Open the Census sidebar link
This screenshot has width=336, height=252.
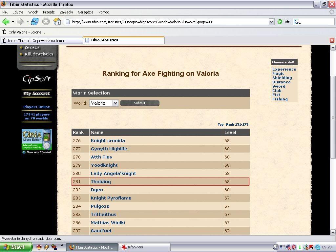[32, 48]
